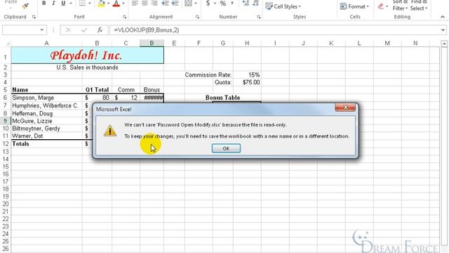Select column D header
This screenshot has width=449, height=253.
click(x=152, y=43)
